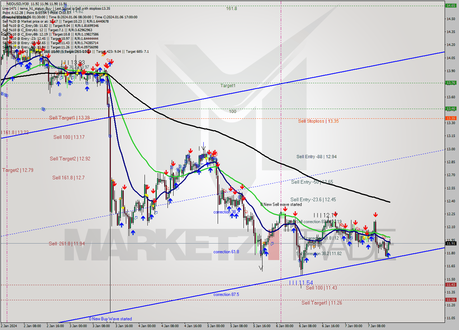Image resolution: width=459 pixels, height=330 pixels.
Task: Select the green 'Target1' label
Action: click(x=228, y=86)
